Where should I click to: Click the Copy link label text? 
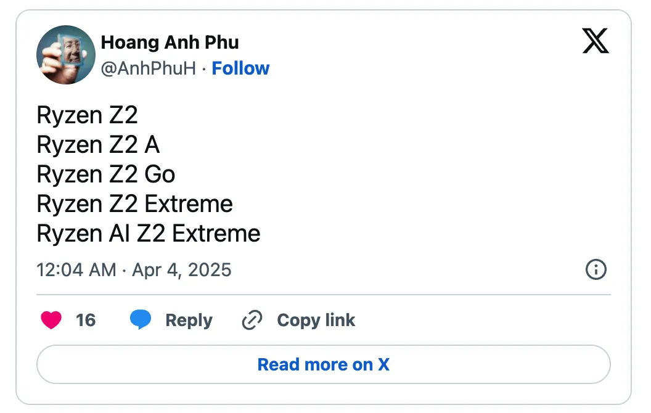316,320
